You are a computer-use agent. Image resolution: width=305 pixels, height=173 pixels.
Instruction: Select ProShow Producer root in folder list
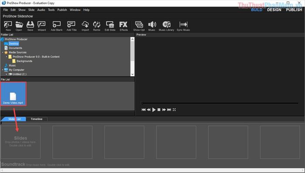(x=16, y=39)
